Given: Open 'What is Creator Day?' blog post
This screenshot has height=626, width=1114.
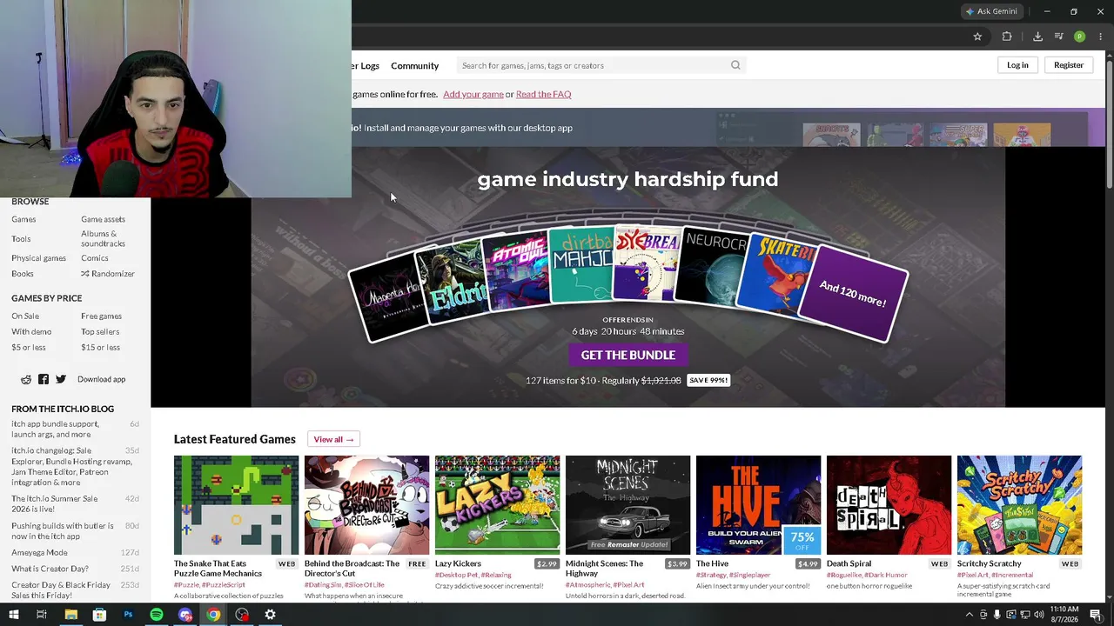Looking at the screenshot, I should [50, 569].
